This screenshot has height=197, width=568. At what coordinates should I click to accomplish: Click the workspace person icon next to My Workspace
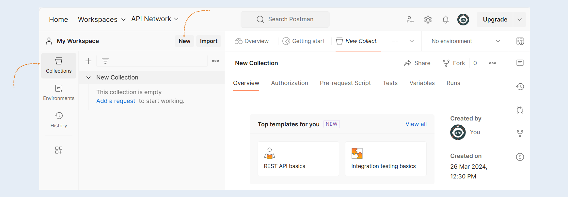49,41
